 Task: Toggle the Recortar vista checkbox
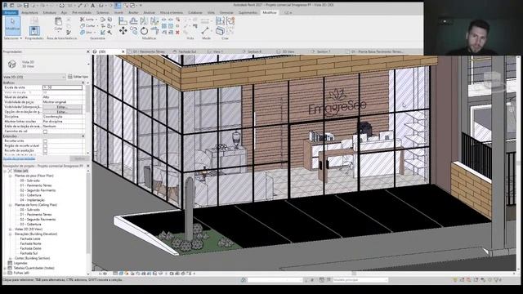point(45,141)
